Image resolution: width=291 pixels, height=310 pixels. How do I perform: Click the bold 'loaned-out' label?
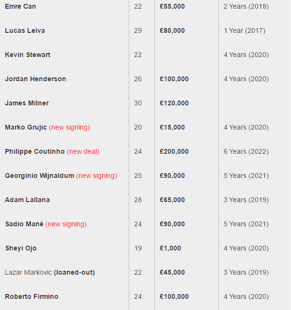click(74, 272)
